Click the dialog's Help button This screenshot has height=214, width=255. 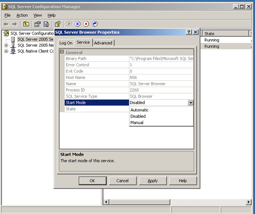[183, 181]
